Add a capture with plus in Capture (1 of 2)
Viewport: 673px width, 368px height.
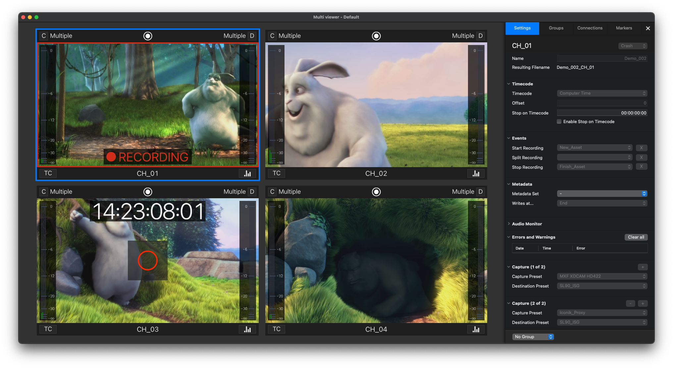(643, 267)
